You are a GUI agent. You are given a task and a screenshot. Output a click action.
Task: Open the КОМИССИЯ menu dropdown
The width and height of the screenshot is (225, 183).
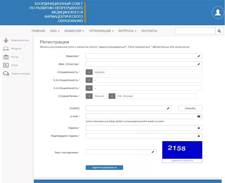tap(74, 31)
